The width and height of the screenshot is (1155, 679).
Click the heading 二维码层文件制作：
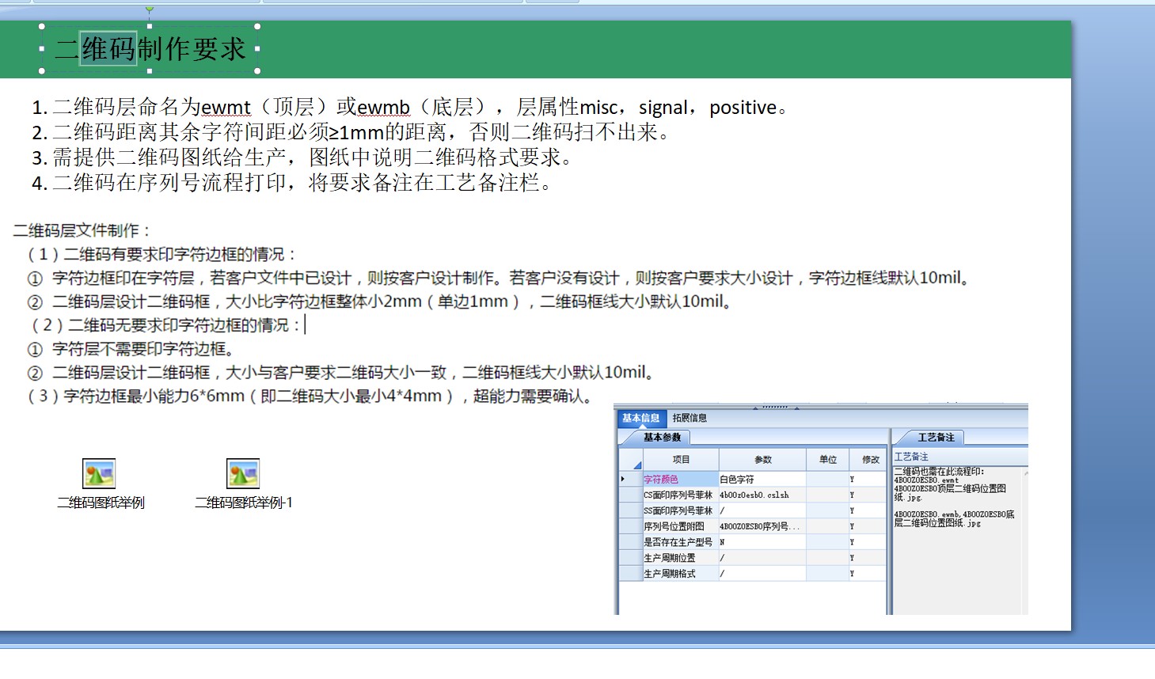82,230
